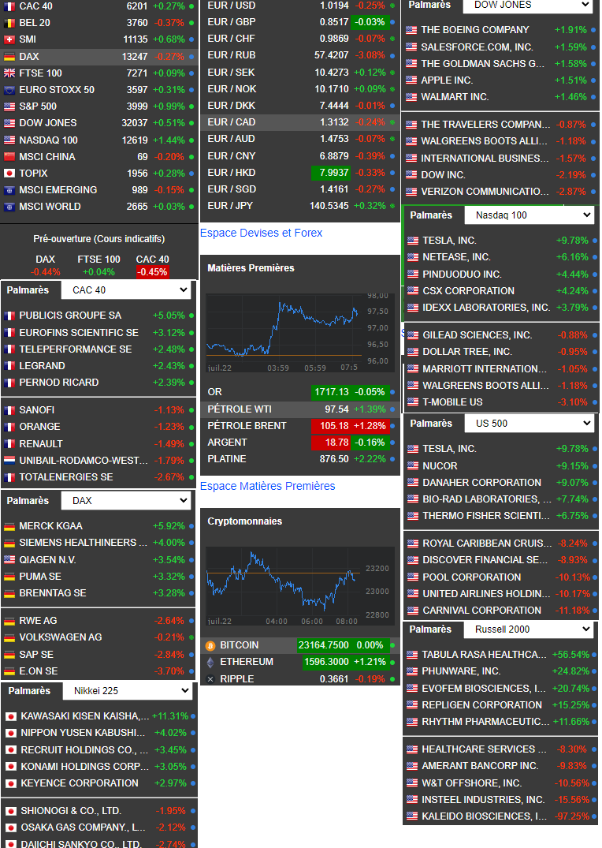Screen dimensions: 602x848
Task: Click the status dot on the EUR / USD row
Action: (x=392, y=6)
